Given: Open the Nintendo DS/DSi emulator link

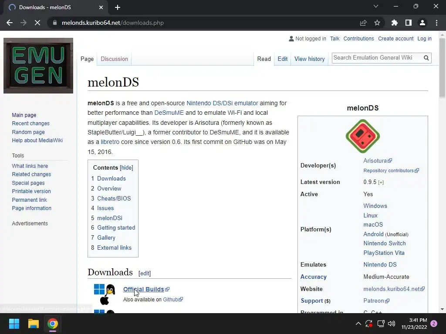Looking at the screenshot, I should tap(222, 103).
